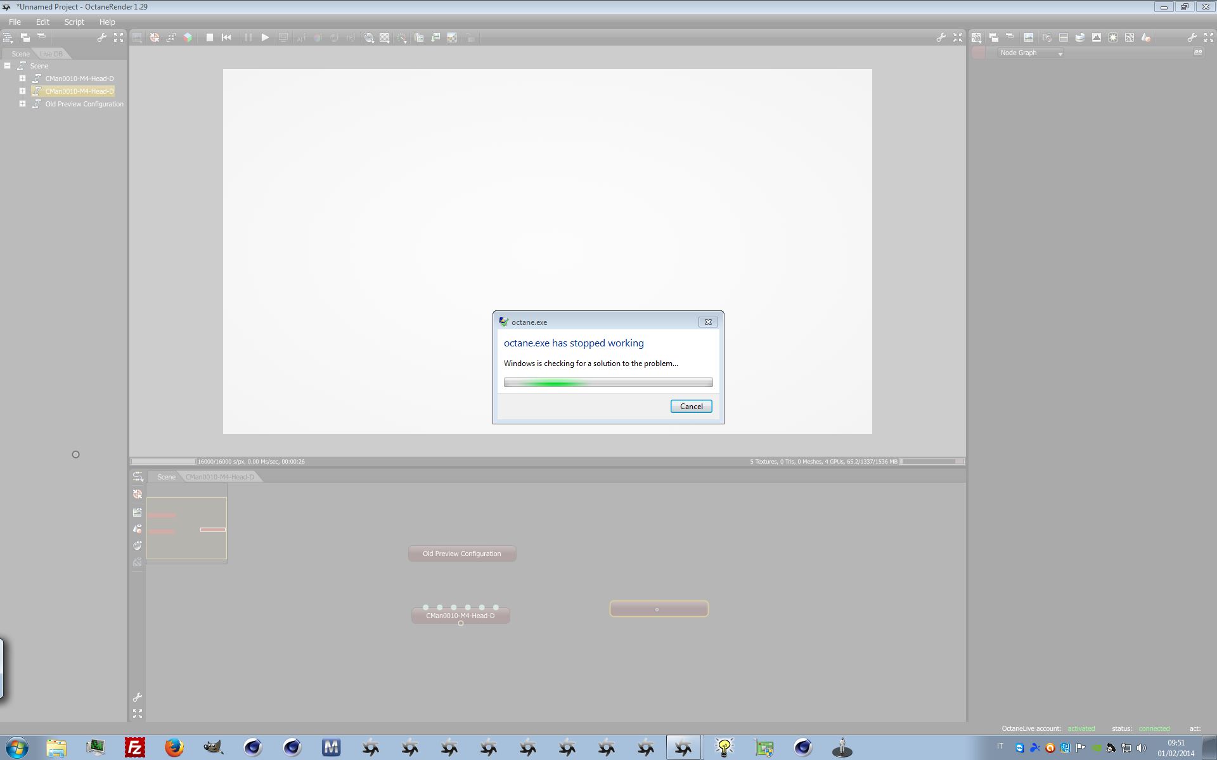
Task: Click wrench settings icon in Scene outliner
Action: tap(101, 38)
